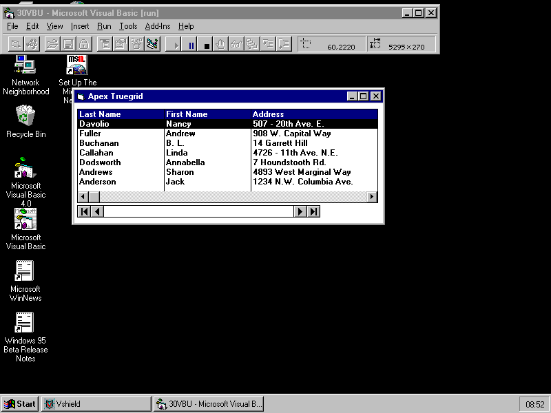
Task: Jump to last record in data control
Action: 313,211
